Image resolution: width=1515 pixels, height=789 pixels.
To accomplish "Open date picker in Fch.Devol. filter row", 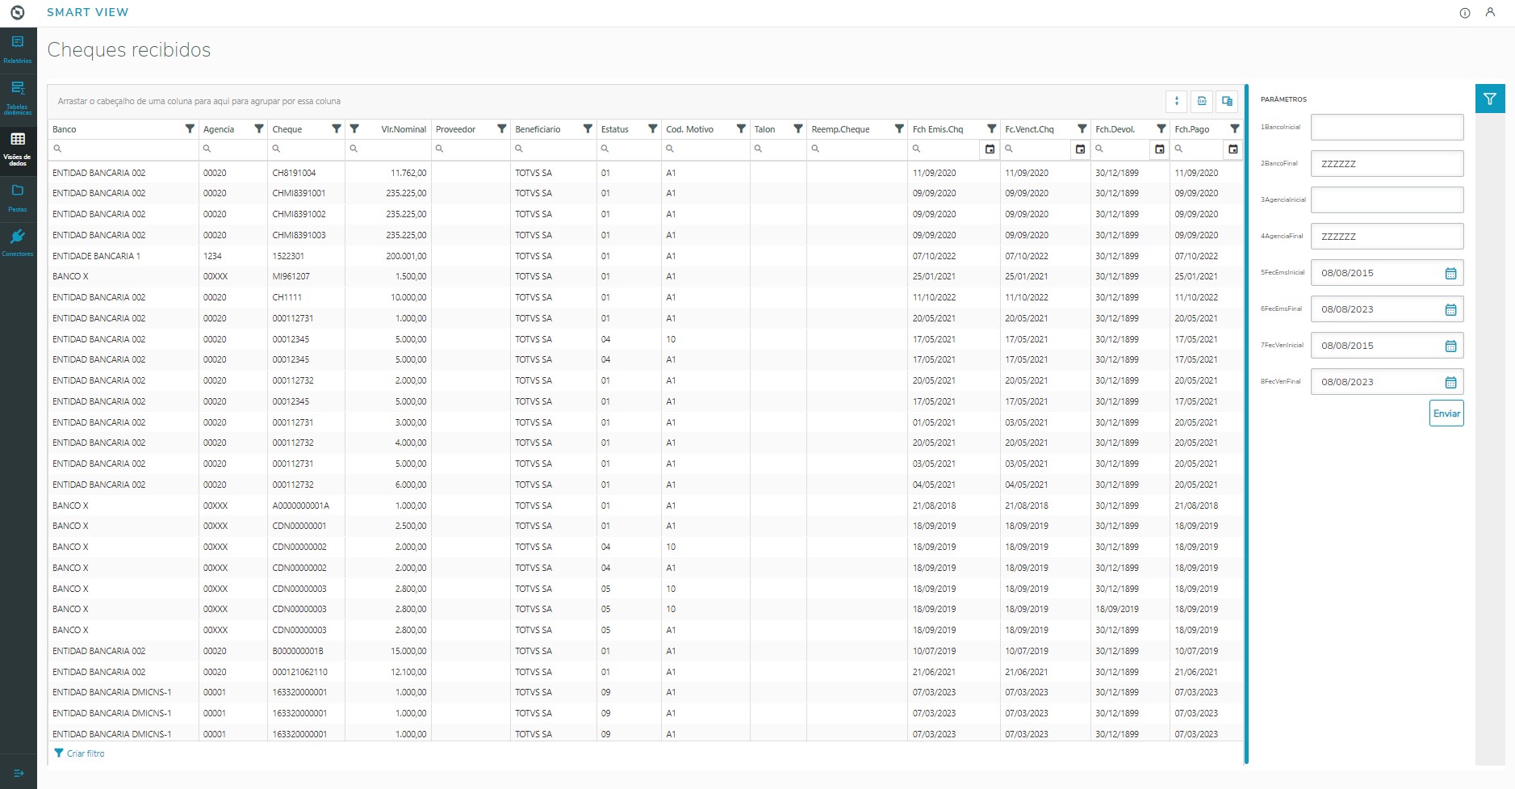I will (1160, 149).
